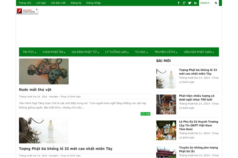This screenshot has height=158, width=238.
Task: Open sidebar link Lê Phú Kỳ Cố Huynh Trưởng
Action: [199, 125]
